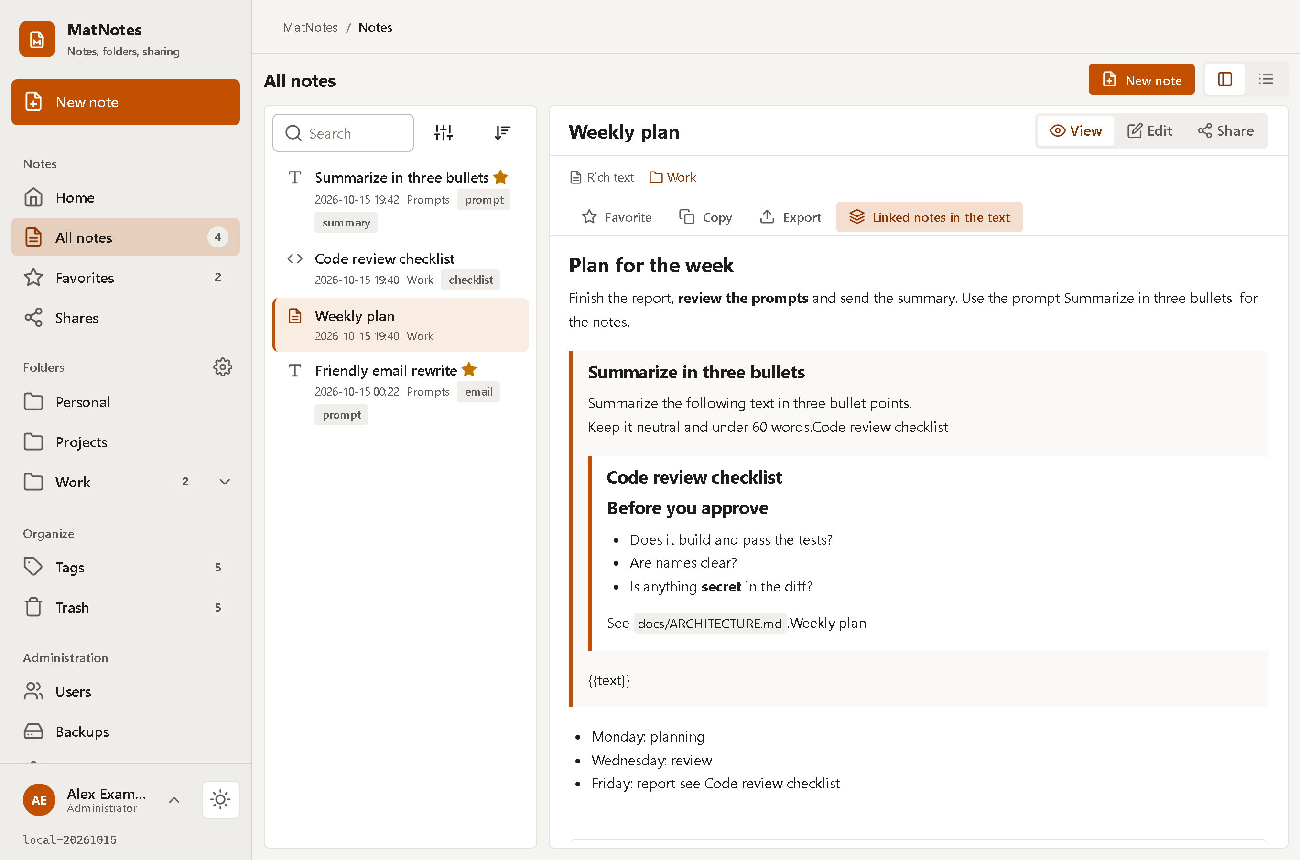This screenshot has height=860, width=1300.
Task: Switch to list layout view
Action: pyautogui.click(x=1266, y=79)
